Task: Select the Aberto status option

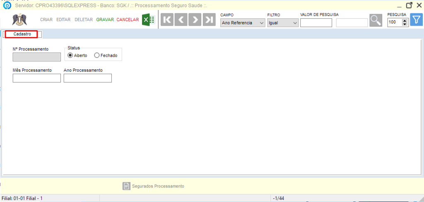Action: click(77, 55)
